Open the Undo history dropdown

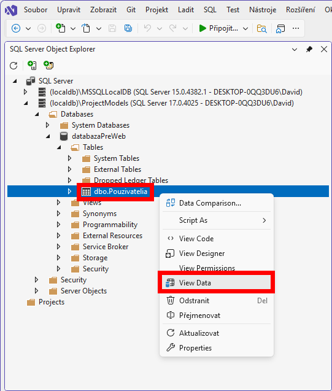160,29
